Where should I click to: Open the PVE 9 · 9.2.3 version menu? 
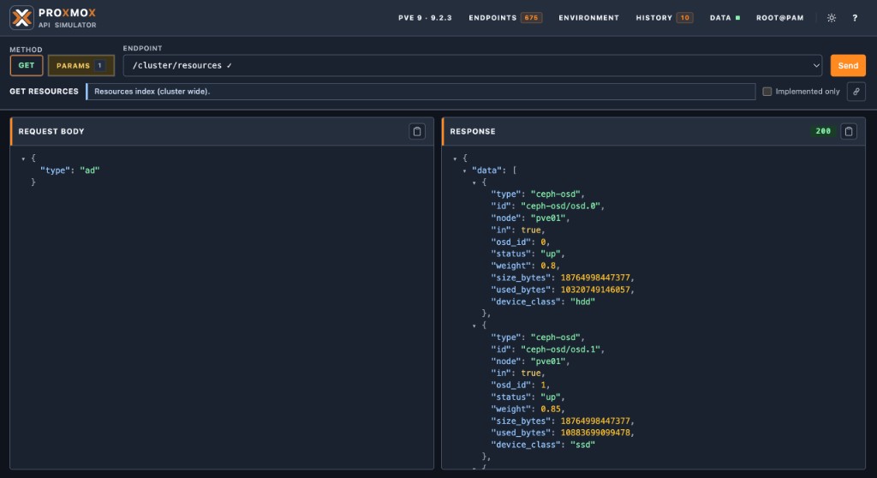tap(425, 18)
